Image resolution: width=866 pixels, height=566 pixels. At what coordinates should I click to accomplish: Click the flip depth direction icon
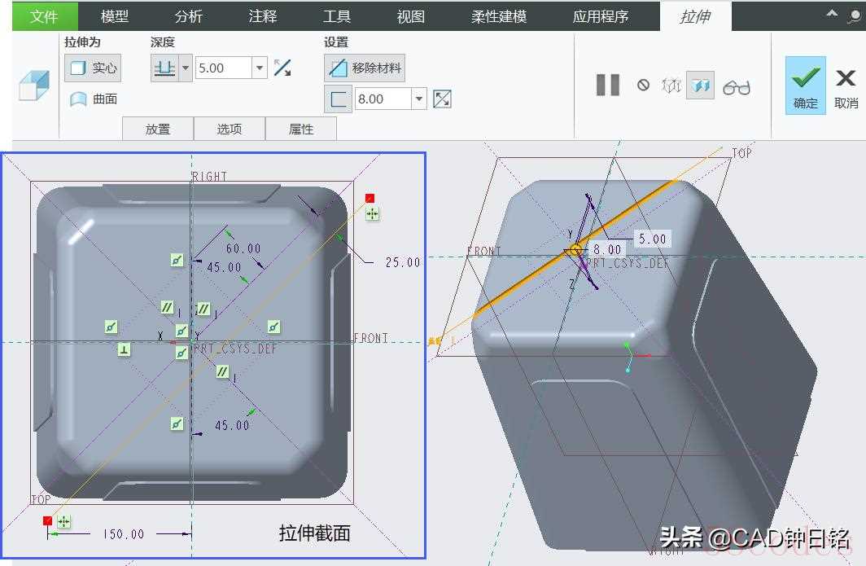pos(282,68)
